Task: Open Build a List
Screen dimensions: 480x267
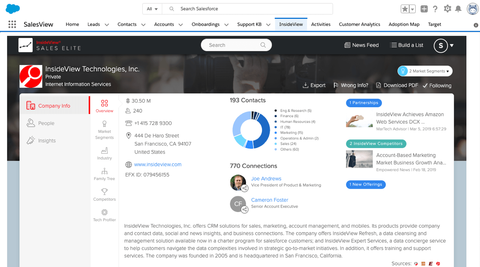Action: (407, 45)
